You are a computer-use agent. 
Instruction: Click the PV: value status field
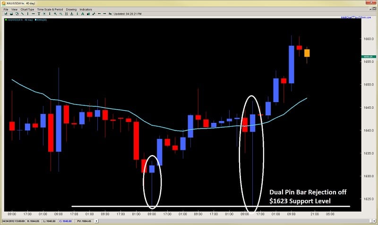pos(84,221)
